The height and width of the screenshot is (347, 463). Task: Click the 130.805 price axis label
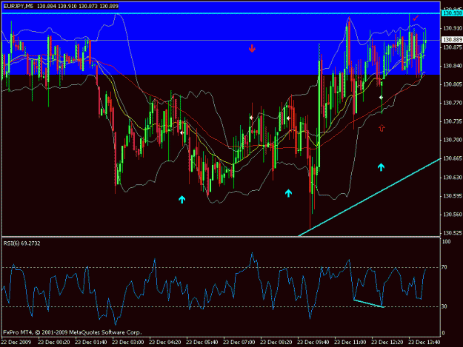pyautogui.click(x=453, y=84)
